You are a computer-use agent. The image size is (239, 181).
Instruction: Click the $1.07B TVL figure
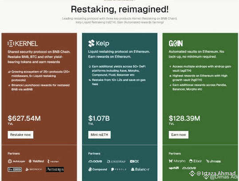point(99,118)
